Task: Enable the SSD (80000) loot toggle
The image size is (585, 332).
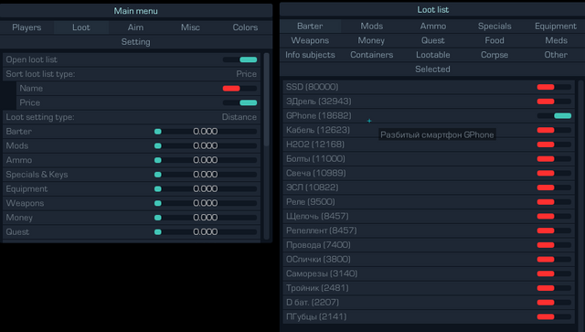Action: 554,87
